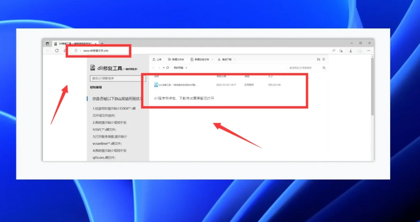This screenshot has width=420, height=222.
Task: Open the browser settings and more menu
Action: tap(369, 51)
